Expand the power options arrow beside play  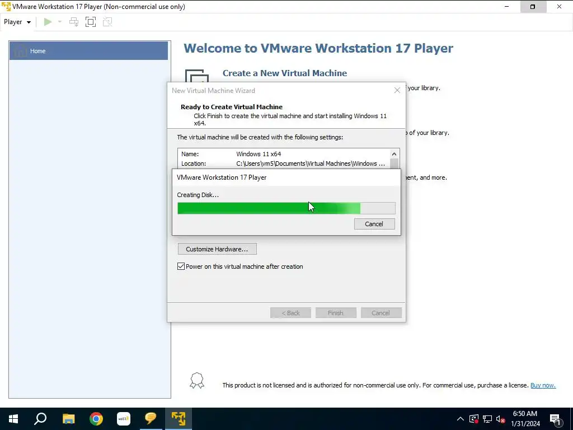[x=60, y=22]
